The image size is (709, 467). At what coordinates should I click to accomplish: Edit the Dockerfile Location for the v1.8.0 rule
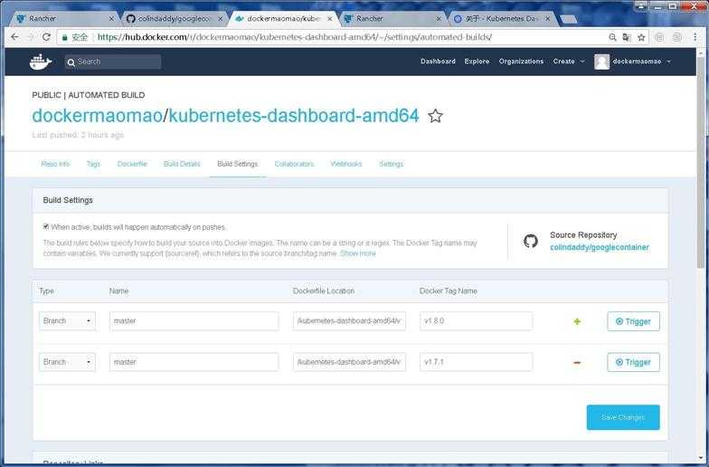(x=349, y=320)
